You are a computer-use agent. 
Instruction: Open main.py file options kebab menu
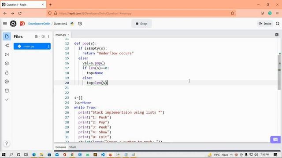tap(48, 46)
